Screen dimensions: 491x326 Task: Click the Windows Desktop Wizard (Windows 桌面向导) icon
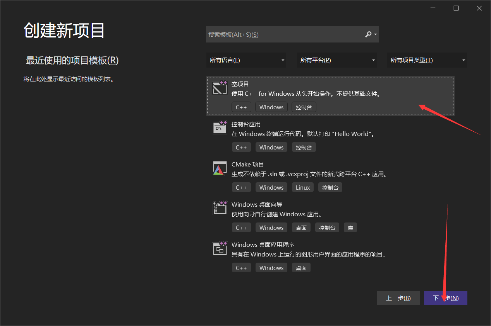coord(220,208)
